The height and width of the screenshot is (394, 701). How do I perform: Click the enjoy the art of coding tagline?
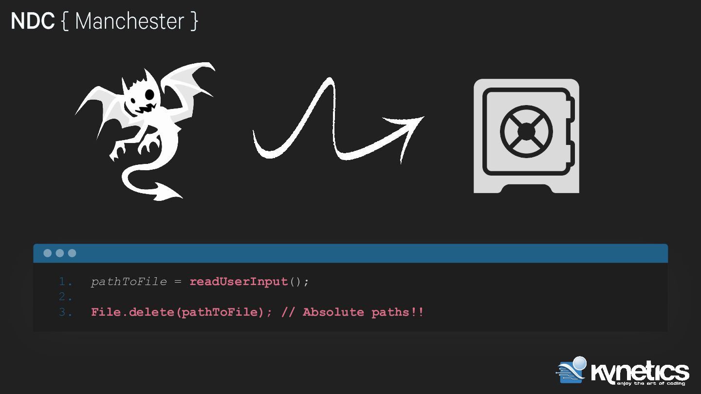point(651,383)
